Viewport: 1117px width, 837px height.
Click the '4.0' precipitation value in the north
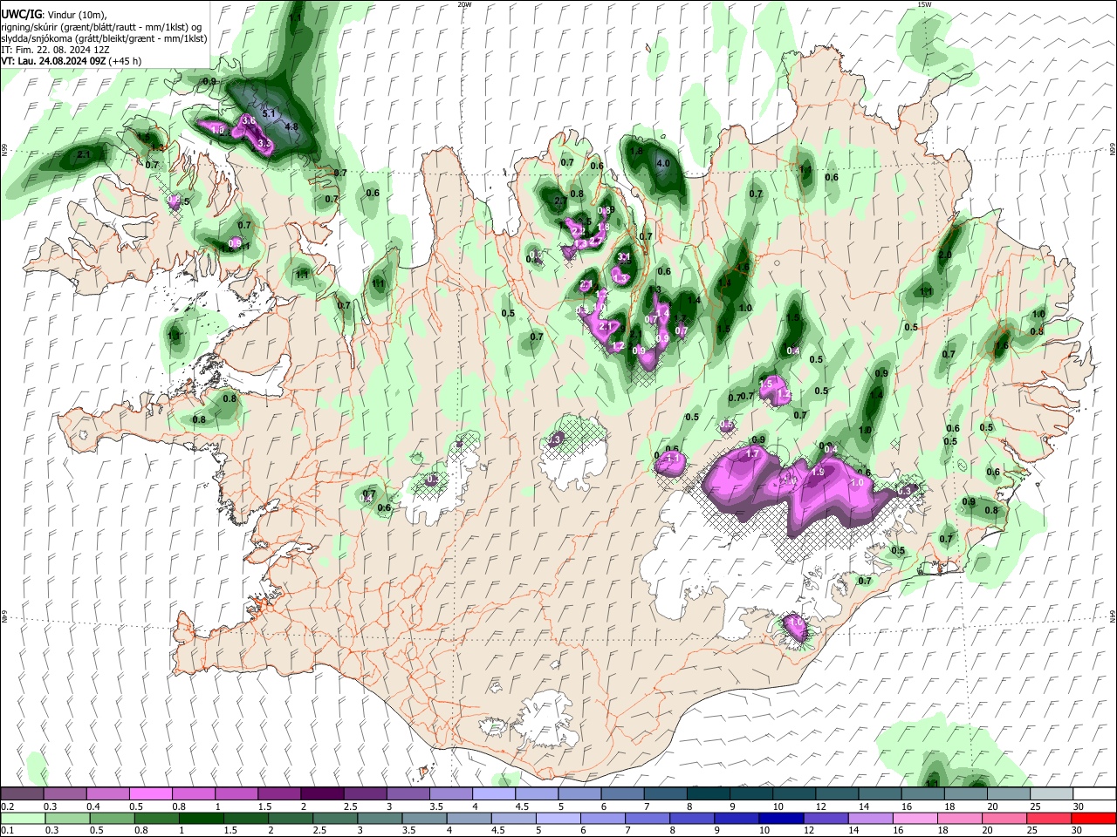(x=662, y=163)
